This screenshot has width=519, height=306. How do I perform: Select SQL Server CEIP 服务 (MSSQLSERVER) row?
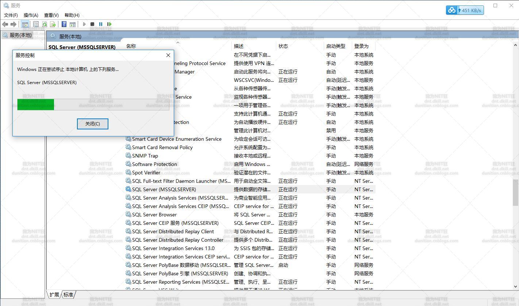click(x=250, y=223)
